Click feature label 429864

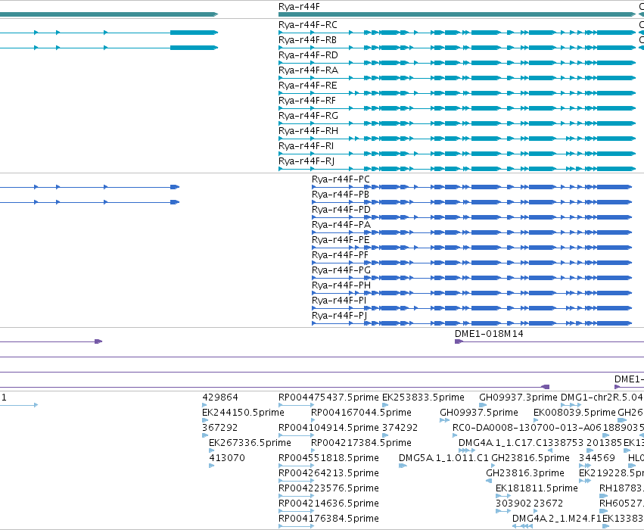point(219,398)
